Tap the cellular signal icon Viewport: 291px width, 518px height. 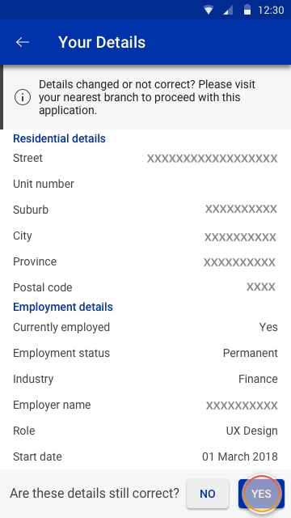(228, 10)
